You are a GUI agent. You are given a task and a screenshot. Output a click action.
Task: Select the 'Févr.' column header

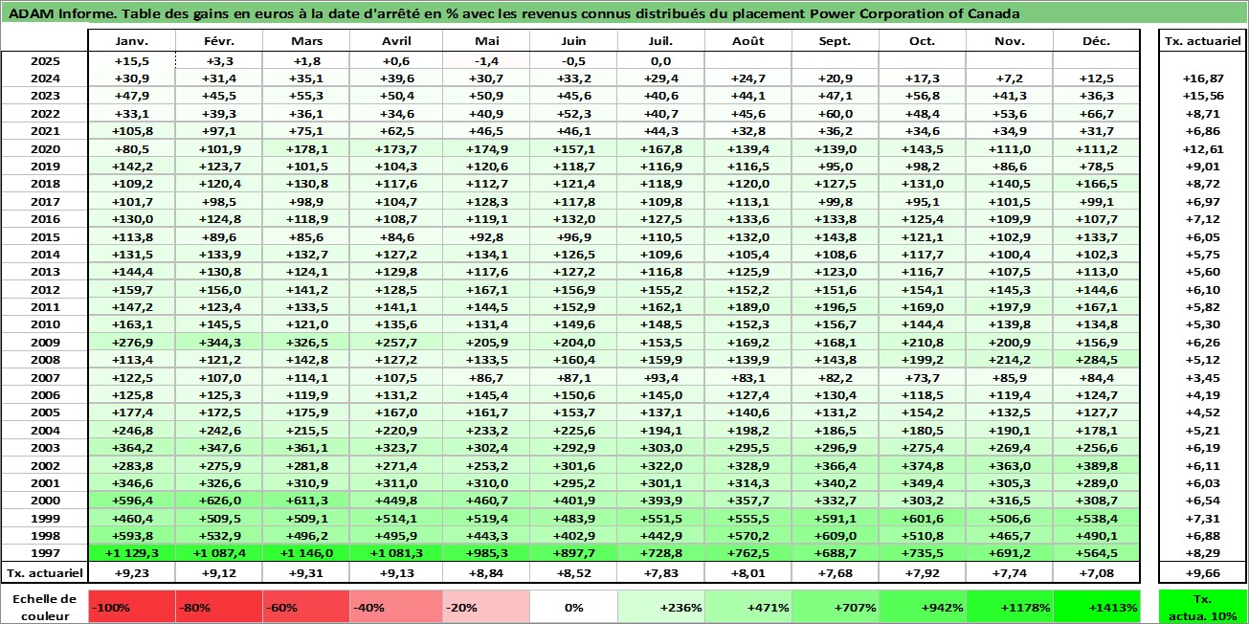coord(219,42)
